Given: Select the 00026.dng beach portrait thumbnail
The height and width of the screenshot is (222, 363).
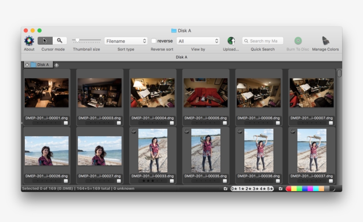Looking at the screenshot, I should 46,151.
